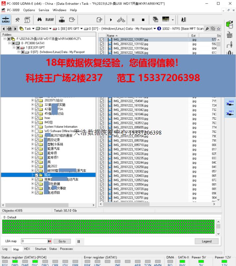
Task: Click the wrench and hammer utilities icon
Action: (x=18, y=20)
